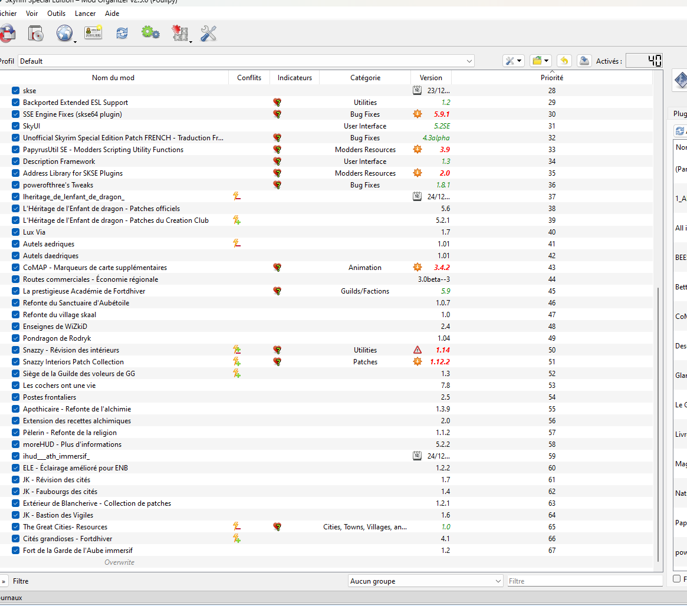
Task: Uncheck the skse mod checkbox
Action: (16, 90)
